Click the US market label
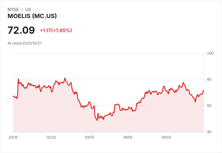The height and width of the screenshot is (153, 222). [28, 10]
